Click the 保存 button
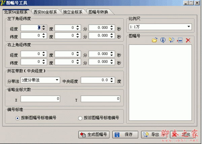This screenshot has width=202, height=144. pos(125,135)
